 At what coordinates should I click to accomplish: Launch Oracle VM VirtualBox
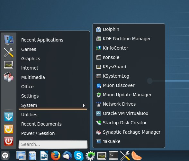tap(129, 114)
